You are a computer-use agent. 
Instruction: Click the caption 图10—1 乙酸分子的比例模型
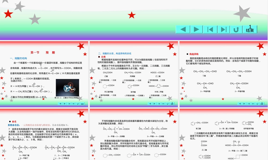tap(67, 98)
